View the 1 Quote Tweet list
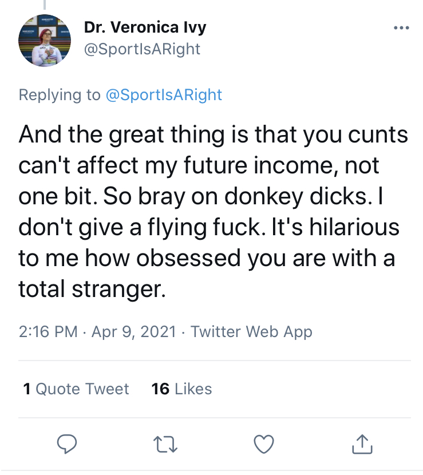423x475 pixels. tap(76, 389)
